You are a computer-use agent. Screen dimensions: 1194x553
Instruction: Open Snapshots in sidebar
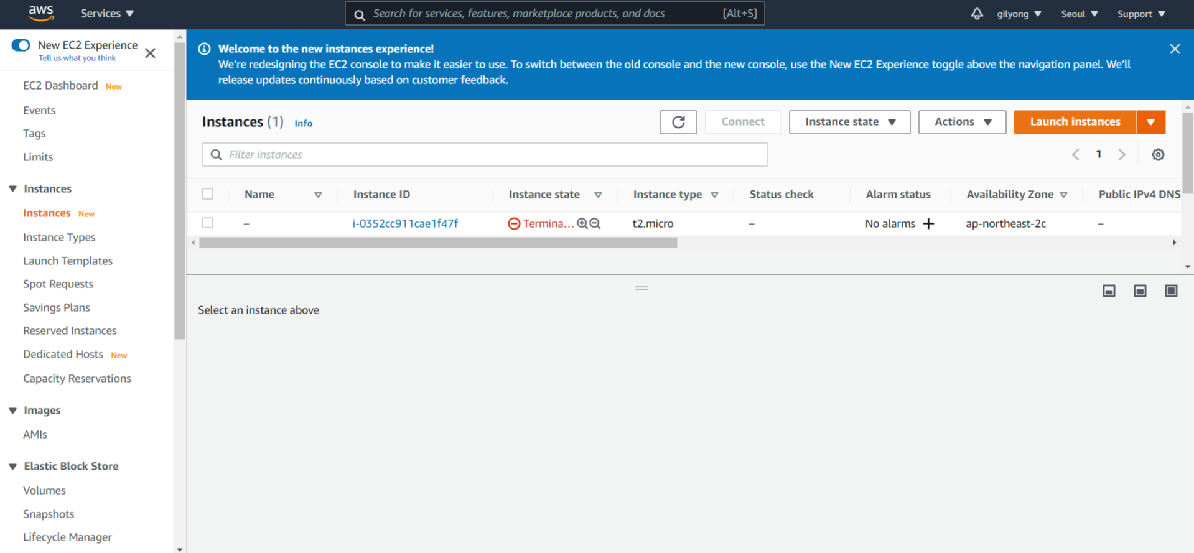49,514
